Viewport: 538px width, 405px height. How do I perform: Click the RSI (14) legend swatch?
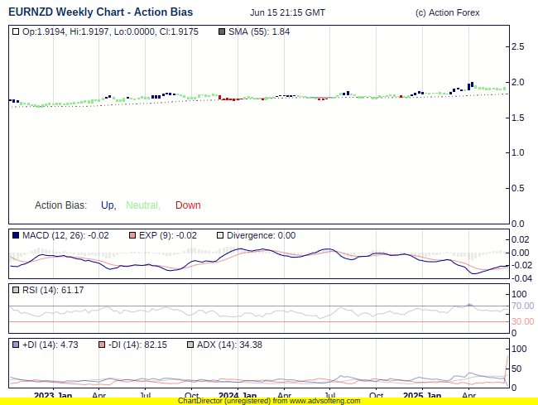click(x=16, y=290)
